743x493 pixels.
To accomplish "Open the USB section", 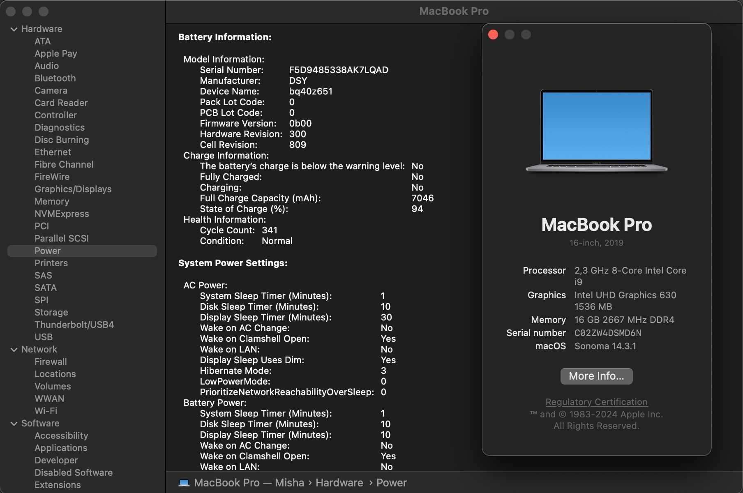I will tap(44, 337).
